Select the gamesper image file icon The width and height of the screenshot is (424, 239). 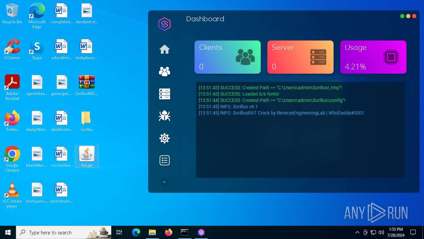tap(62, 85)
